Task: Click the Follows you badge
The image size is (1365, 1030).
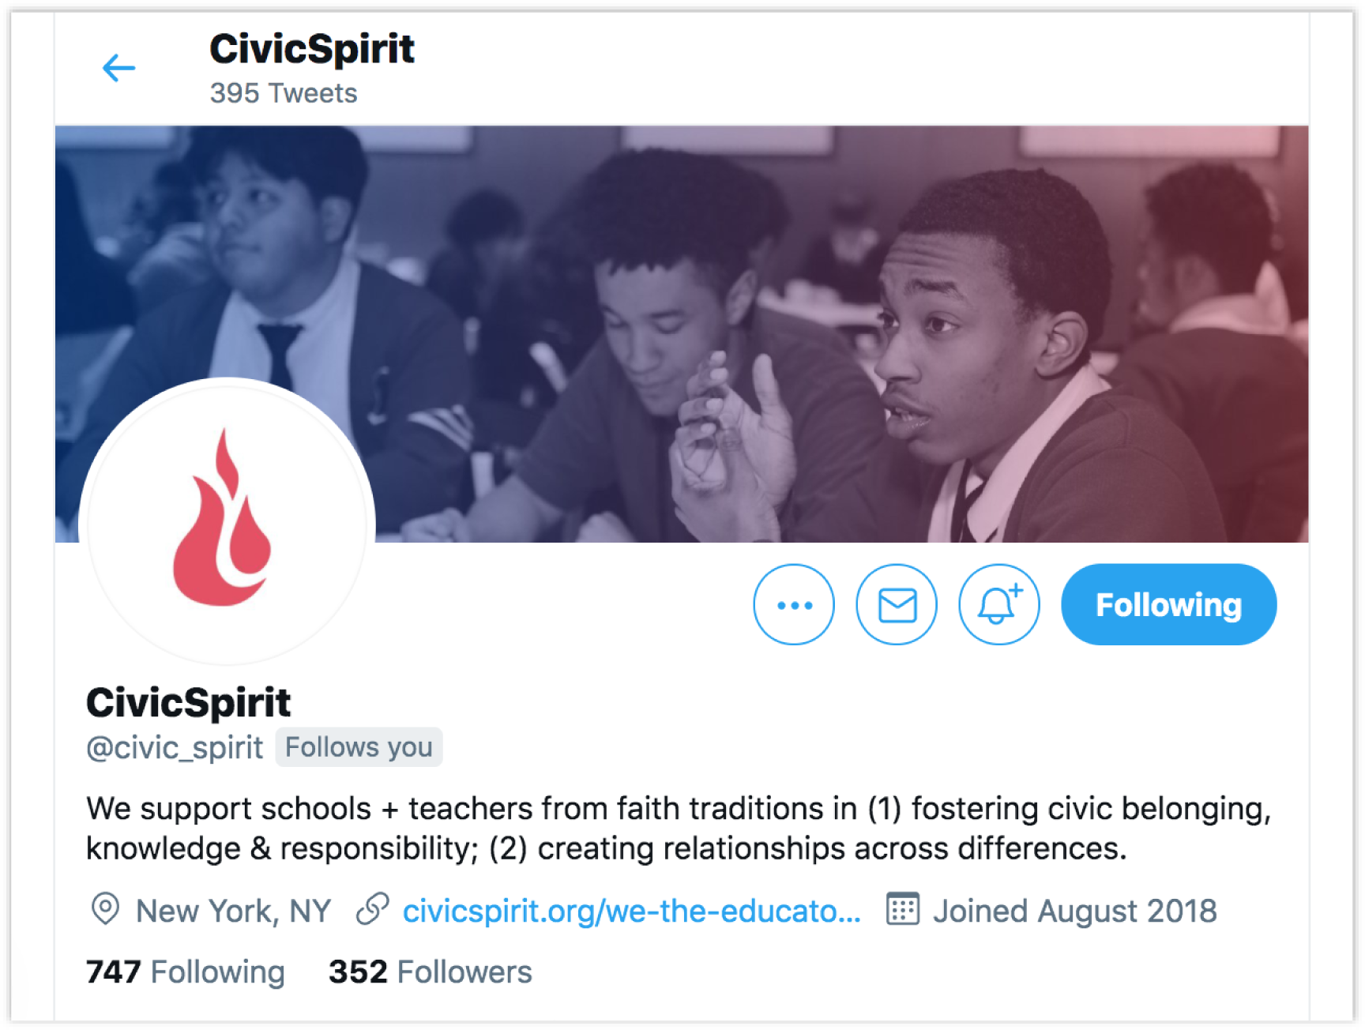Action: (359, 747)
